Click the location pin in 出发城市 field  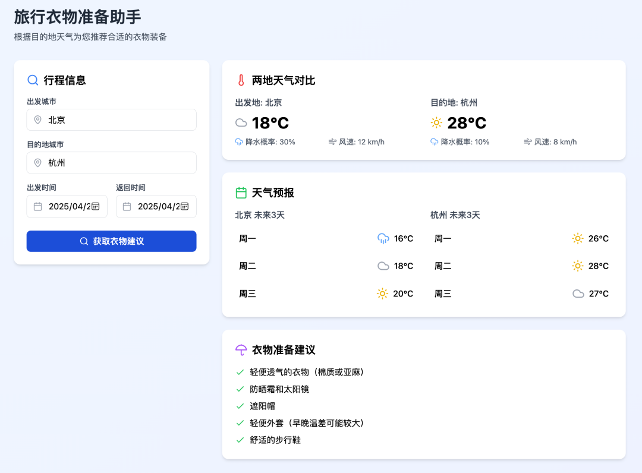point(38,120)
